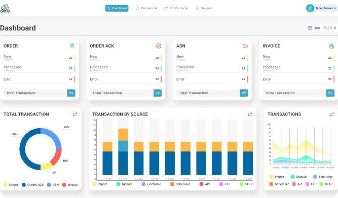Toggle Scheduler legend in Transactions panel
The image size is (338, 198).
tap(279, 184)
